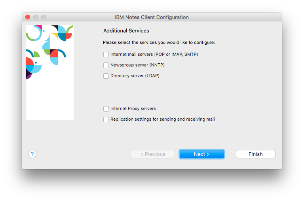Click the Finish button

pyautogui.click(x=256, y=154)
